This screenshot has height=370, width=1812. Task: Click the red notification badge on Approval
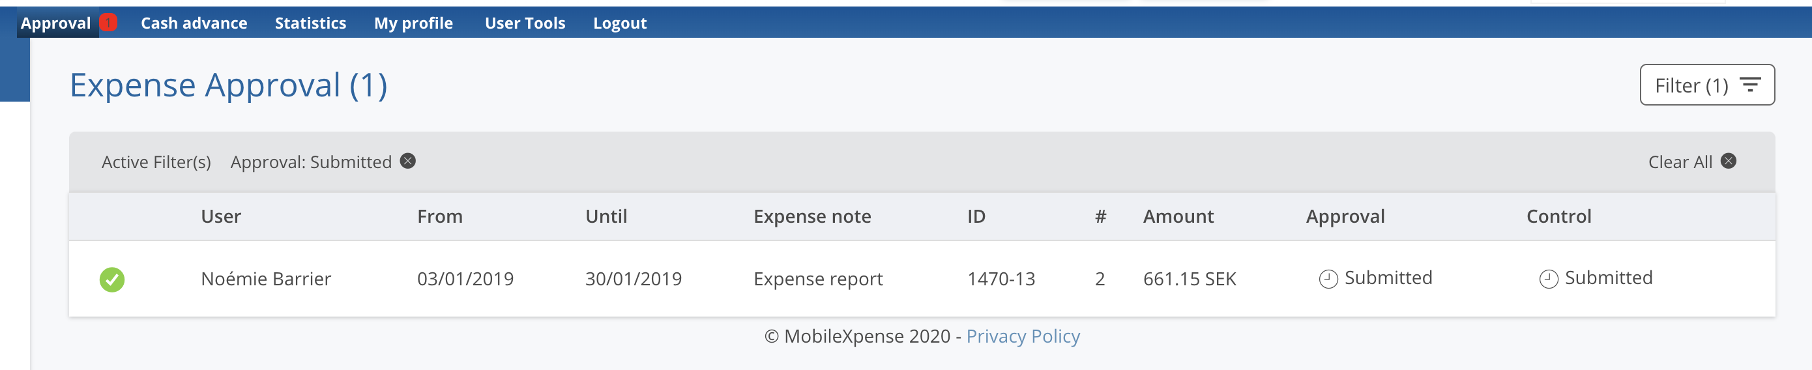(x=108, y=23)
